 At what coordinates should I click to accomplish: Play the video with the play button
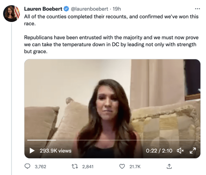32,151
